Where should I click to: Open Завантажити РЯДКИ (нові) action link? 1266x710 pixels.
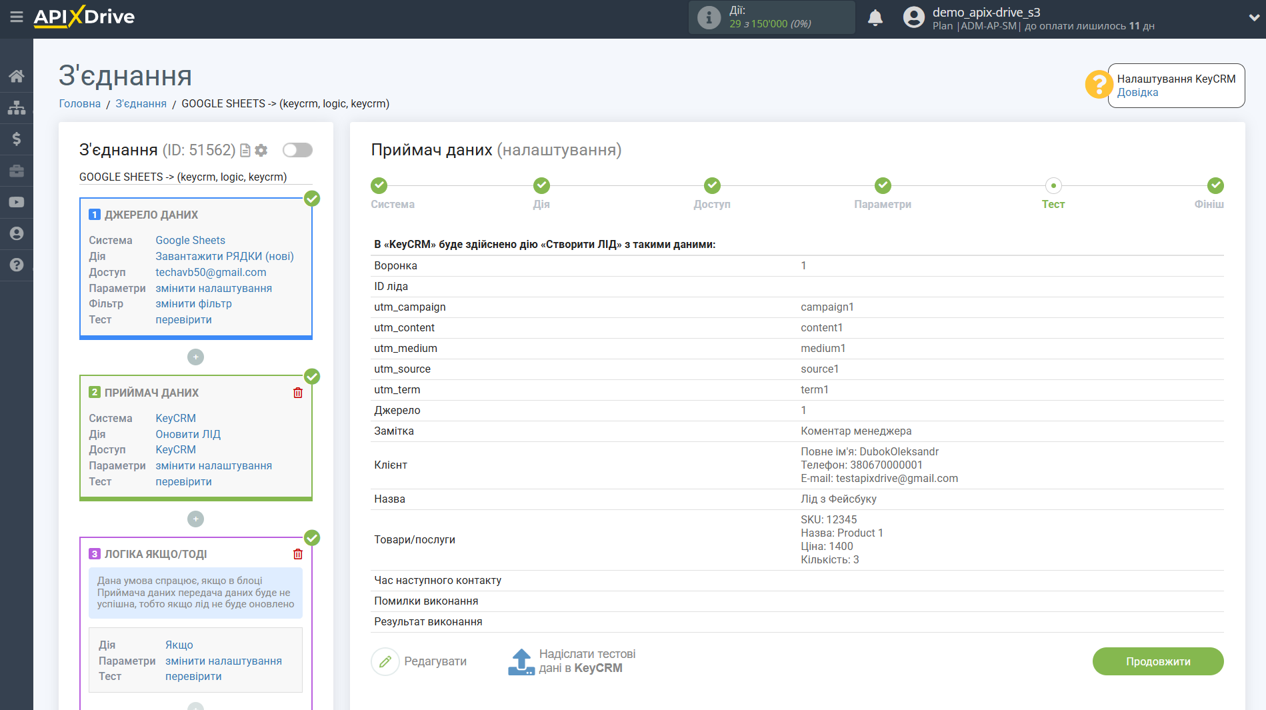(225, 256)
